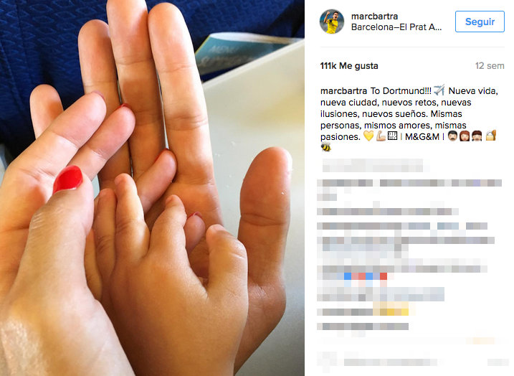Click the 111k Me gusta likes count
514x376 pixels.
coord(349,66)
